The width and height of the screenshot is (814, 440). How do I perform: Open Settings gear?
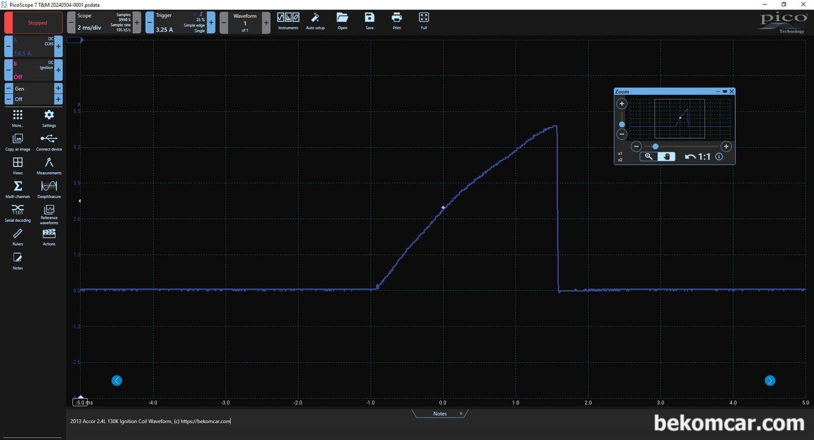[x=49, y=118]
